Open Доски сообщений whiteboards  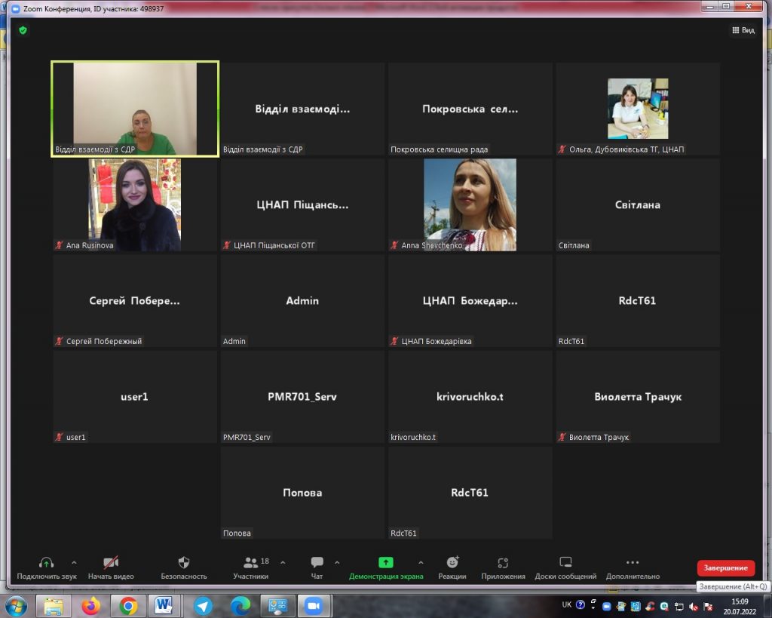pyautogui.click(x=565, y=563)
